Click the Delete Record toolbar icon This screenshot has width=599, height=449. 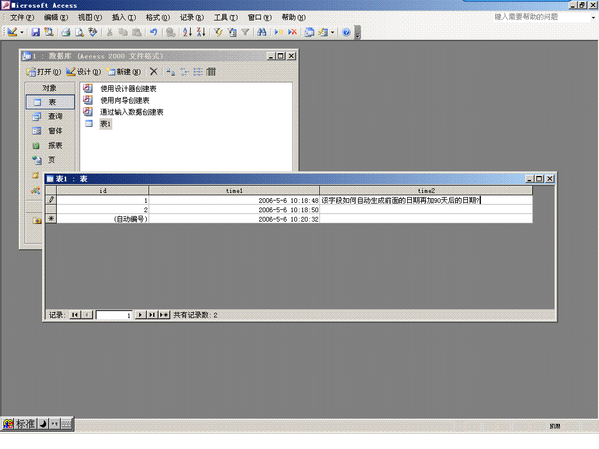[x=292, y=33]
